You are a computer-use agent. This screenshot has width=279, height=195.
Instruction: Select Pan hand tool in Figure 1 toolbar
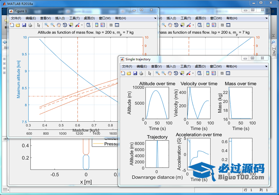[59, 25]
